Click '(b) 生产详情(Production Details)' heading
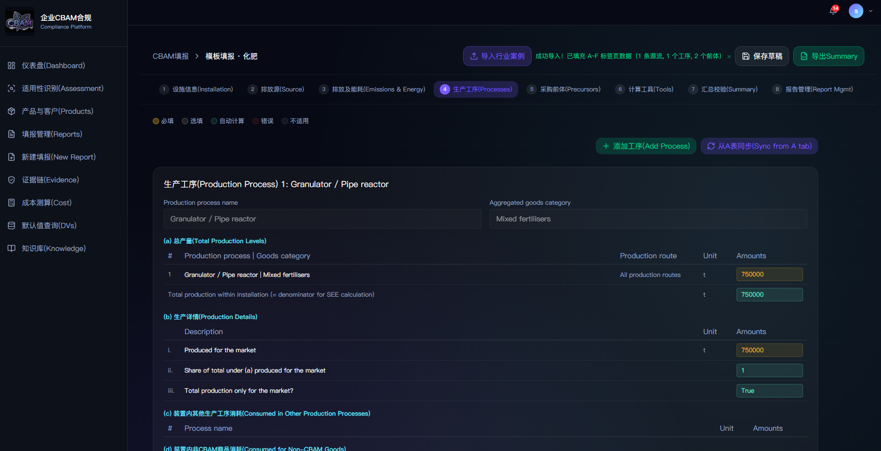 click(x=211, y=317)
